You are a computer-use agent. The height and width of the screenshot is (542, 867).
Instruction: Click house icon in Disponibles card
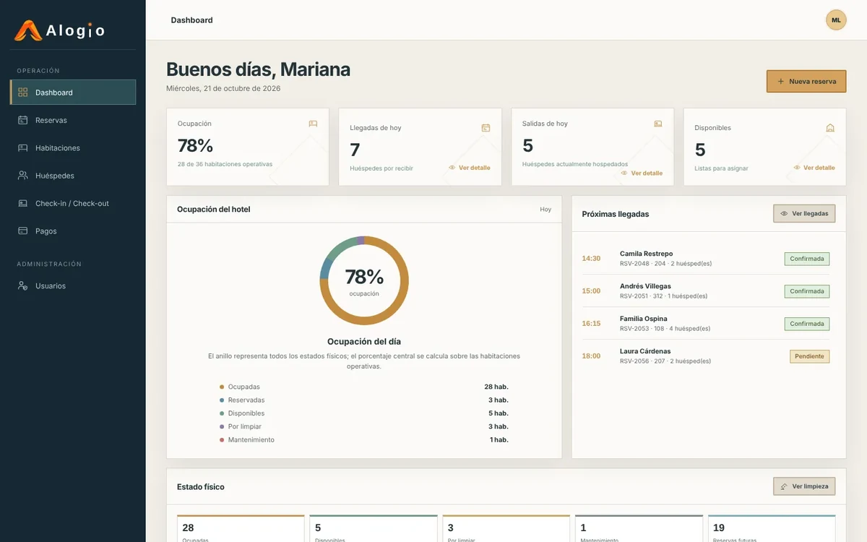830,128
